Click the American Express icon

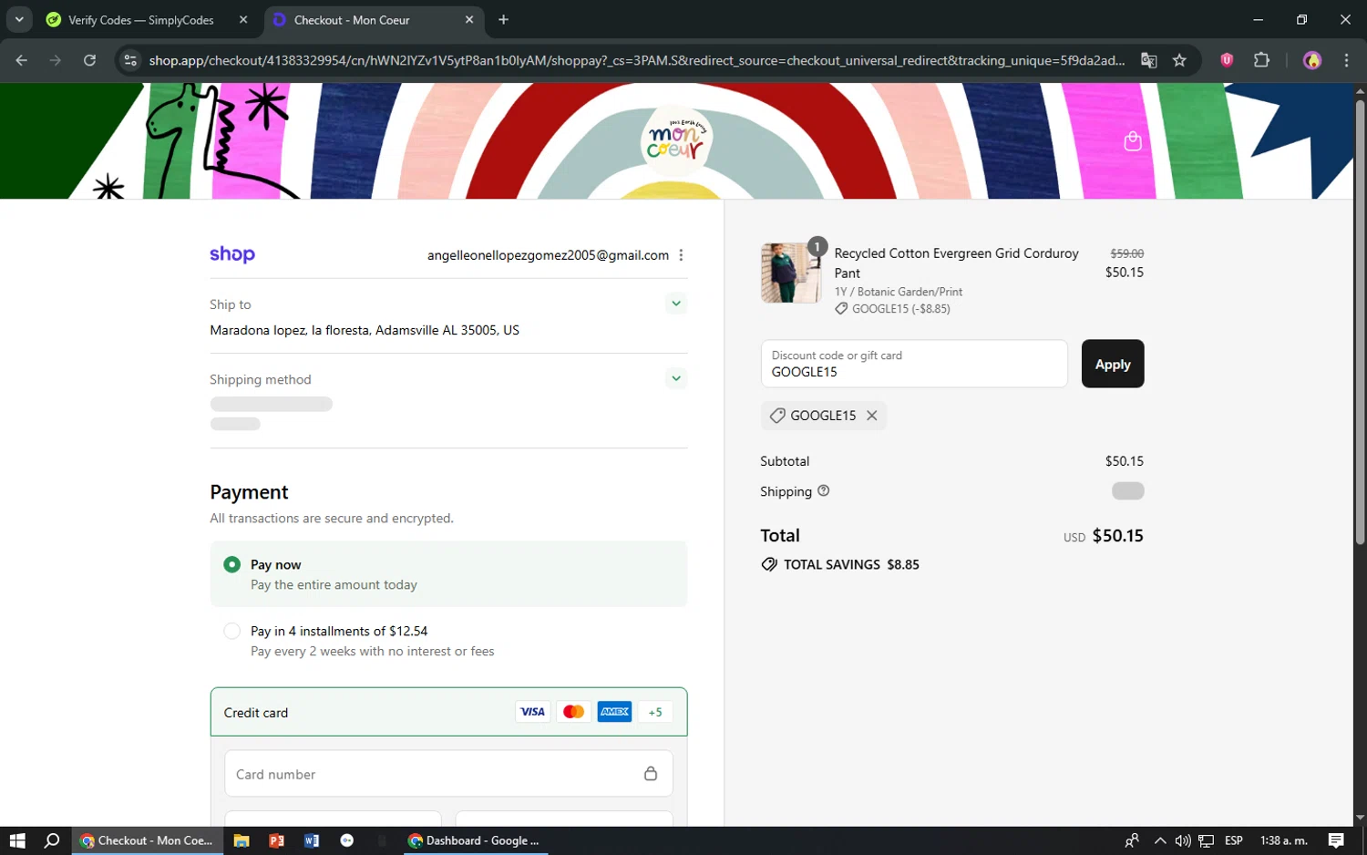[x=614, y=712]
